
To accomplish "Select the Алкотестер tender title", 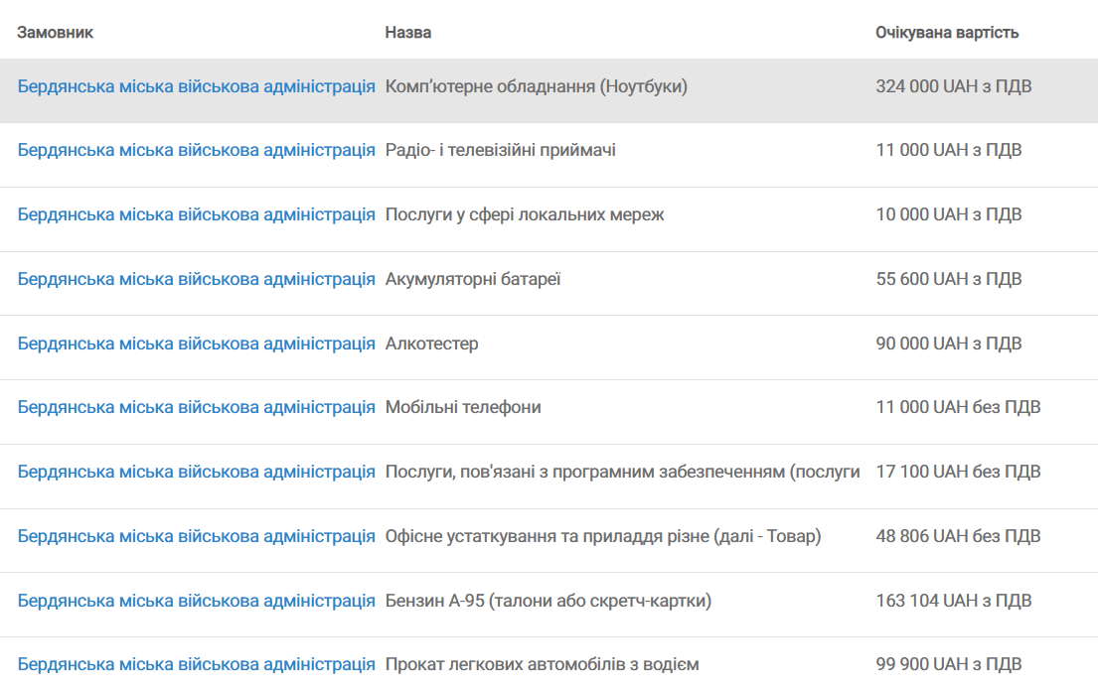I will pyautogui.click(x=431, y=344).
